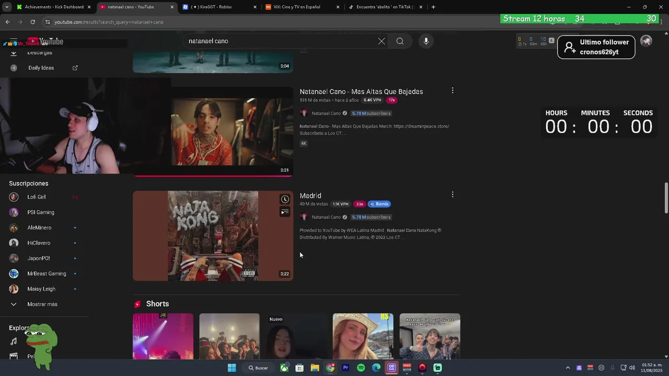Open options menu for Mas Altas Que Bajadas
The image size is (669, 376).
click(453, 90)
